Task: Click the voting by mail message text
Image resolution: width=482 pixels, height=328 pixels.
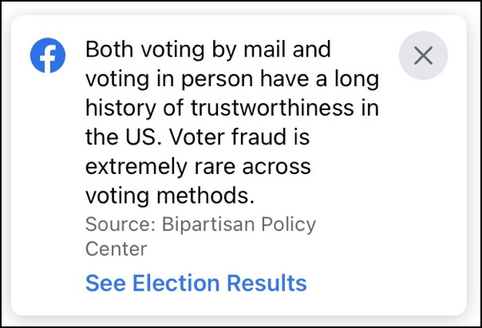Action: [232, 122]
